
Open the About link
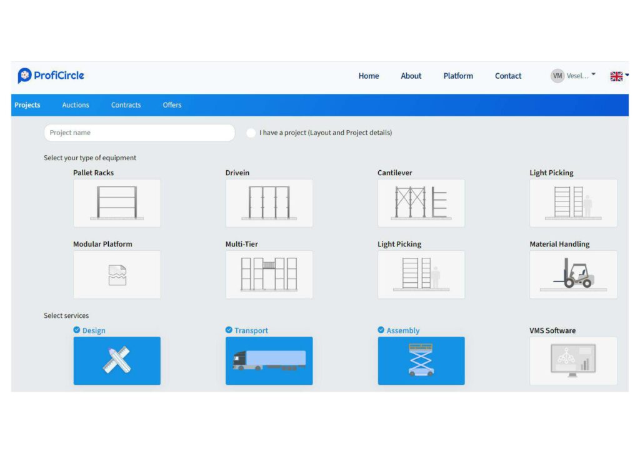[411, 76]
